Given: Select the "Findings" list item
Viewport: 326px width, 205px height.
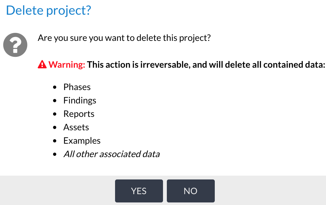Looking at the screenshot, I should click(x=80, y=101).
